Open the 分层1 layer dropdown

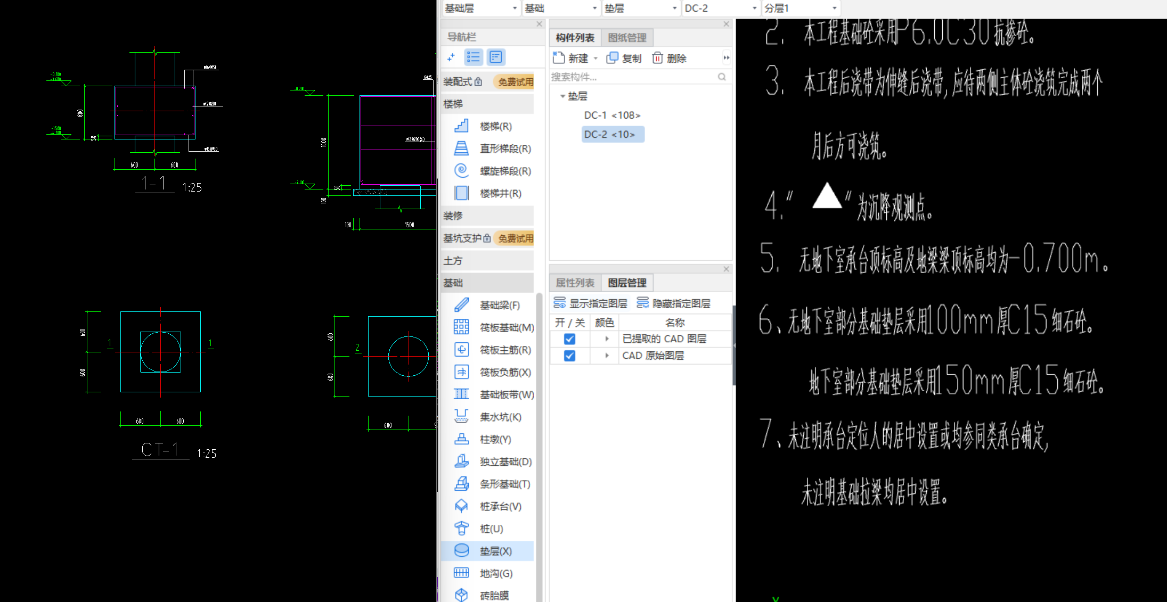801,8
